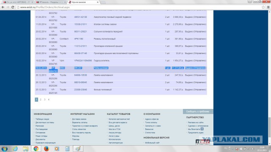Open the Помощь link in footer
The width and height of the screenshot is (271, 152).
click(76, 139)
